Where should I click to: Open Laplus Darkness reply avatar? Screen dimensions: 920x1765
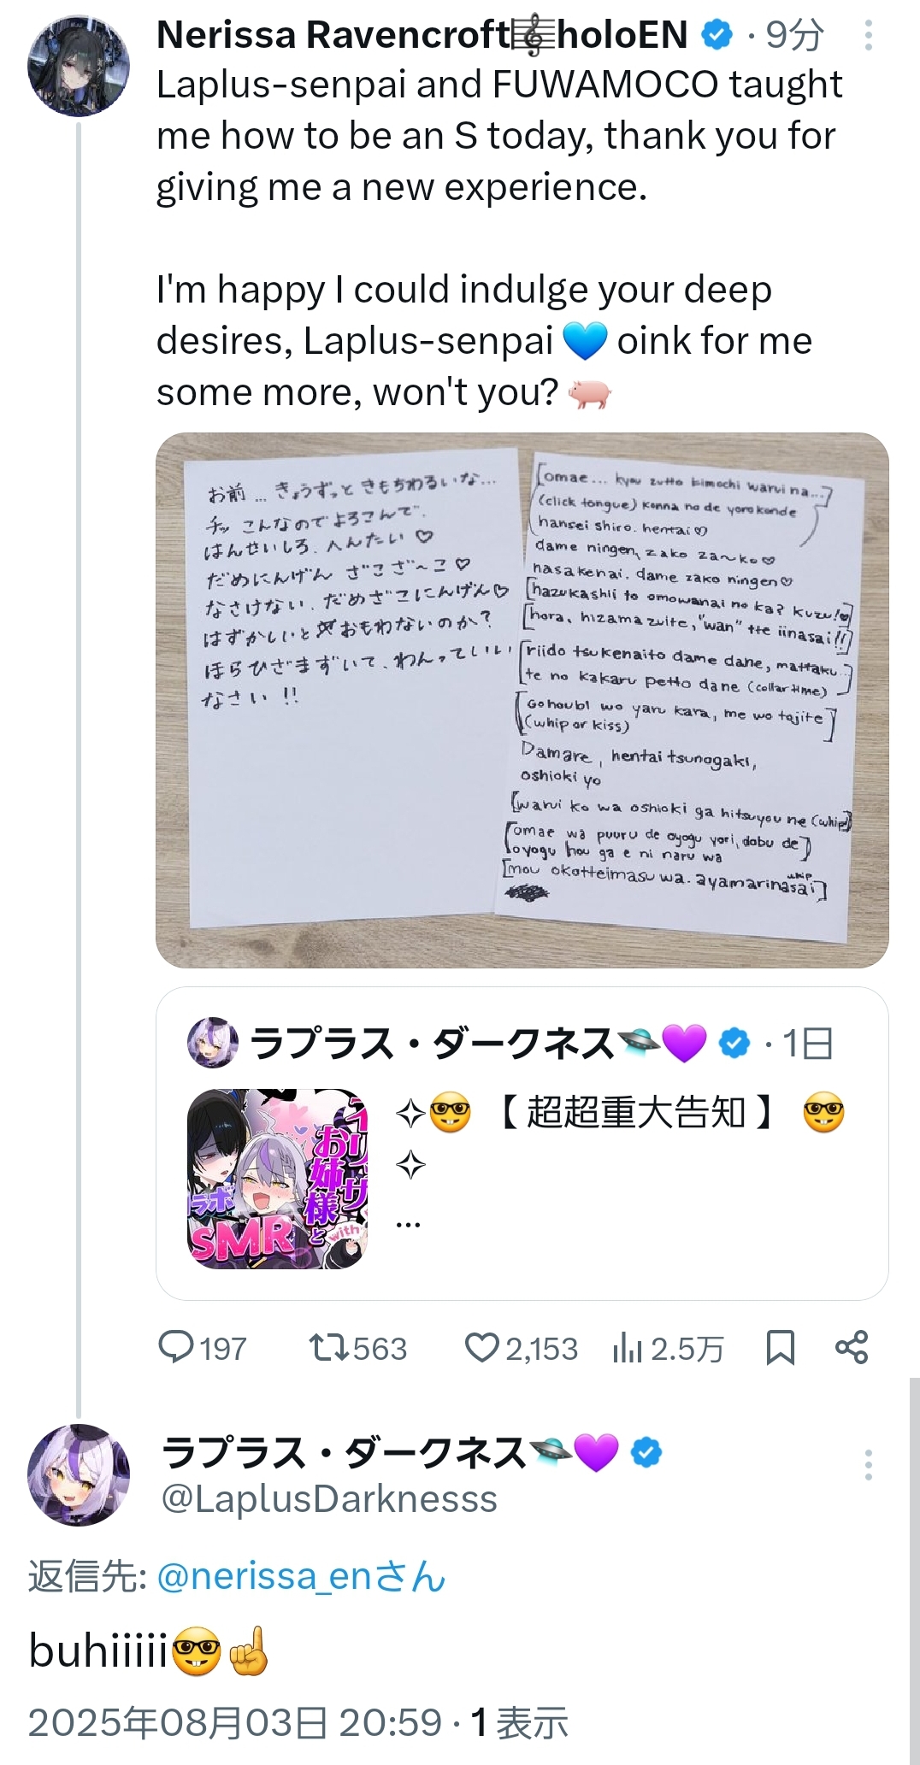click(x=79, y=1474)
